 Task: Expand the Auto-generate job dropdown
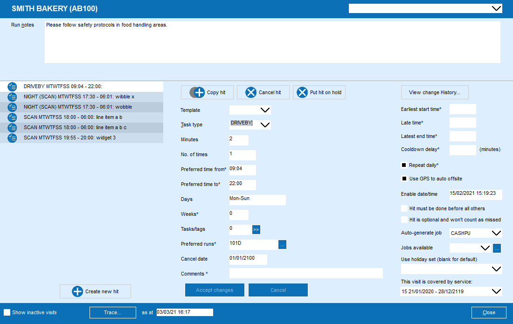[x=496, y=233]
